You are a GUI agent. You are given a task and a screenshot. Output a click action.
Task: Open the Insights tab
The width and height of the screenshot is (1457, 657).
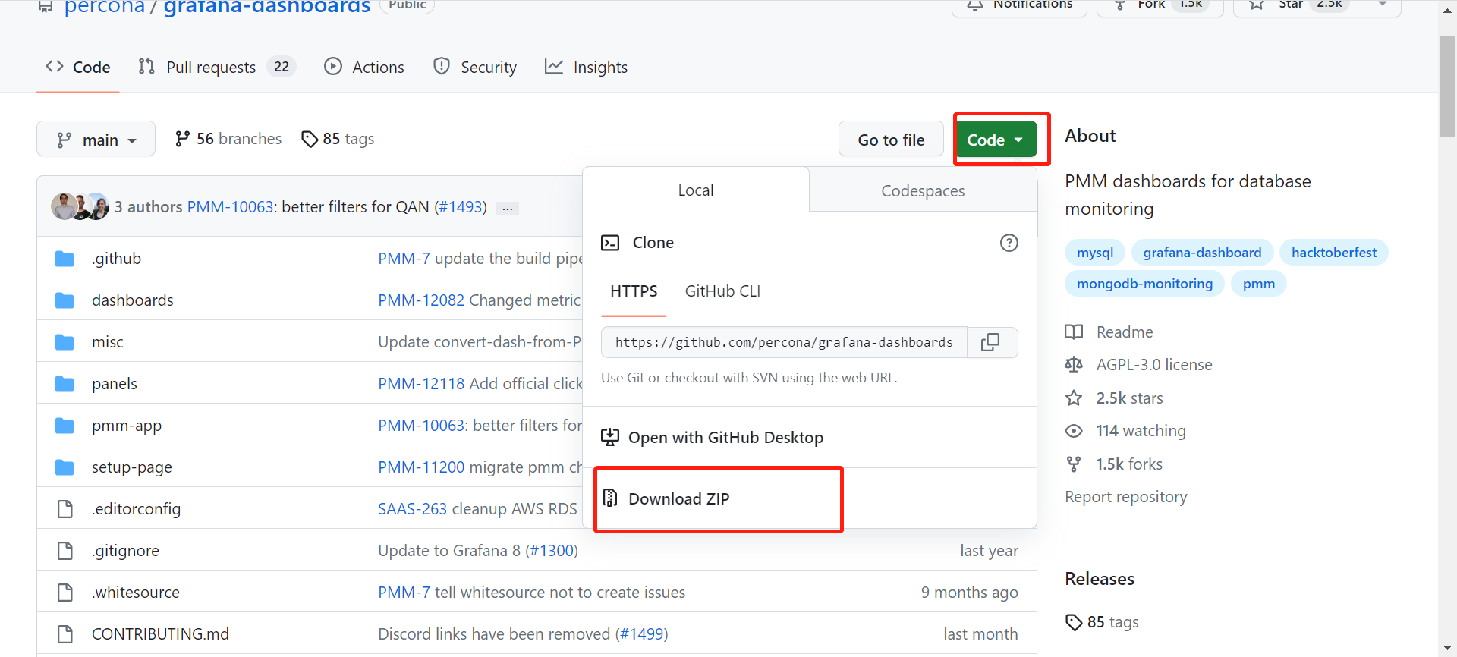coord(587,67)
